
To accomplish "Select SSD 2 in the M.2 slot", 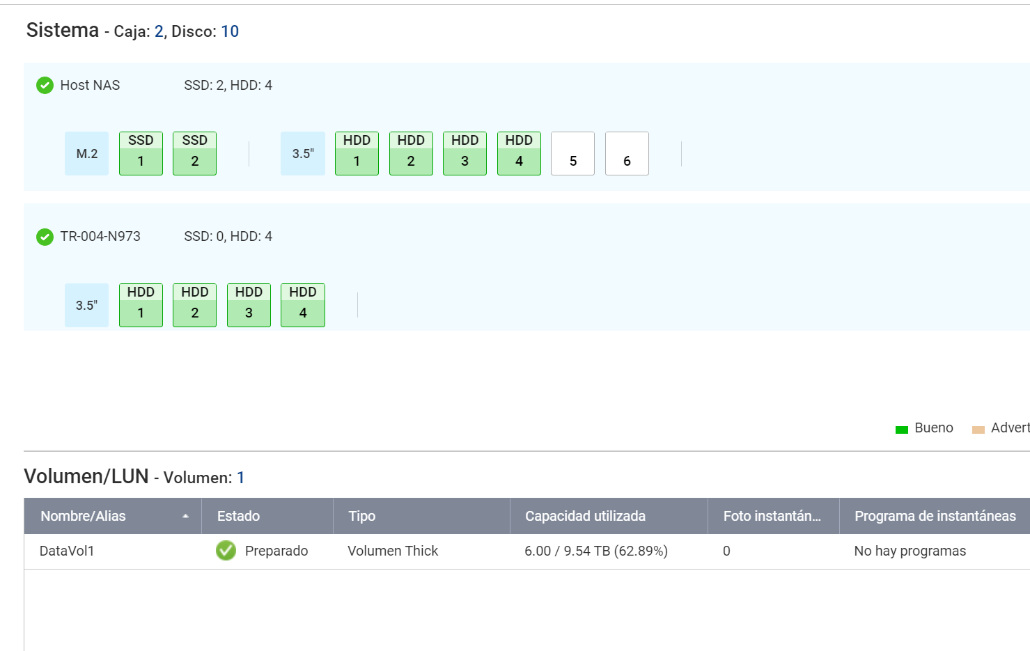I will point(194,153).
